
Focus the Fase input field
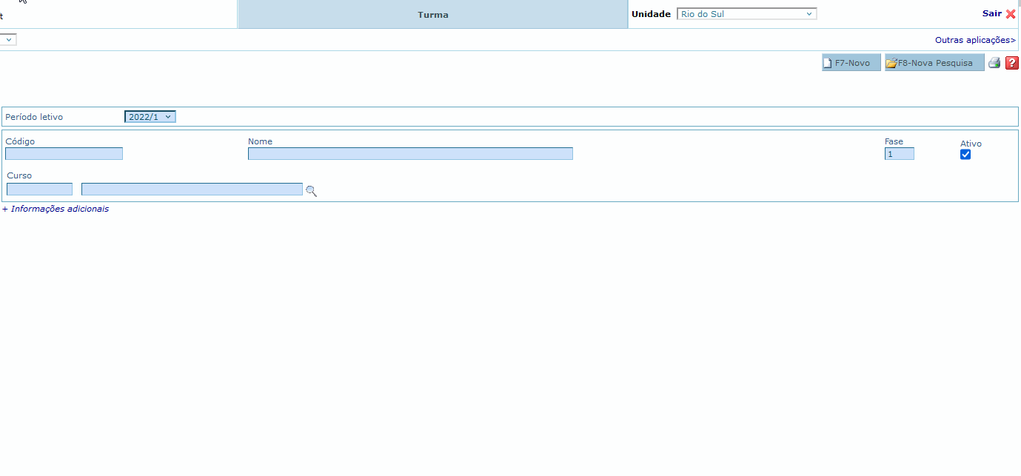(900, 154)
